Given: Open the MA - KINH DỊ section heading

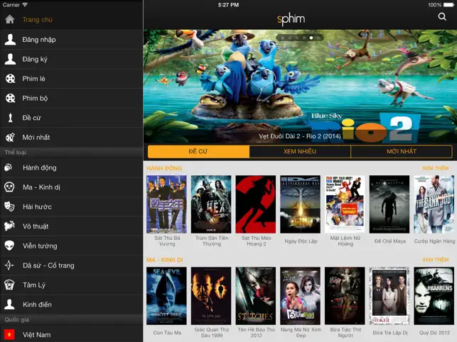Looking at the screenshot, I should pos(164,260).
